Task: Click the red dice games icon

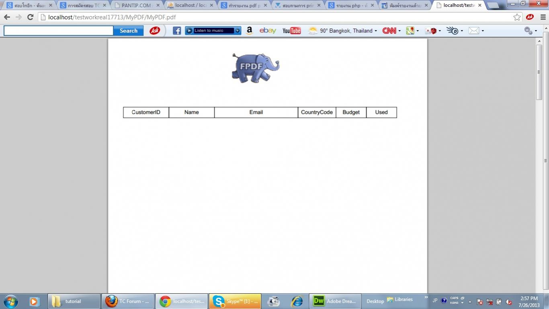Action: pos(431,31)
